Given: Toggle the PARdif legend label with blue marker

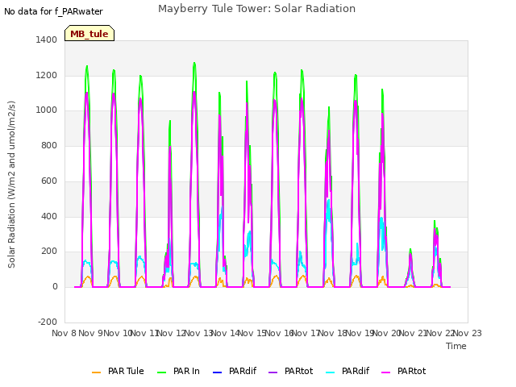Looking at the screenshot, I should pos(243,371).
